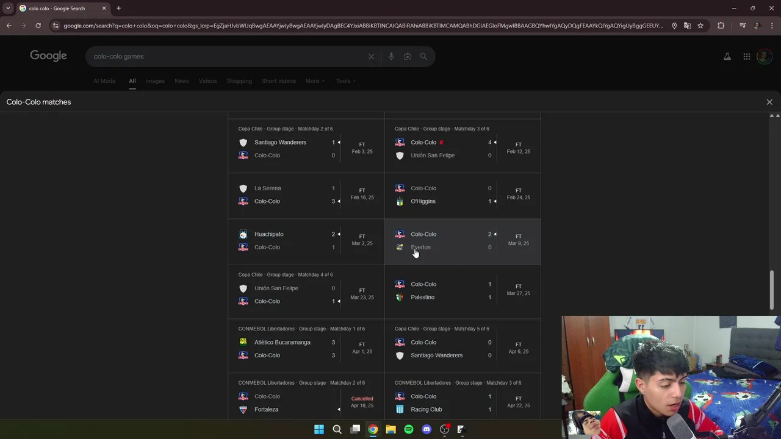Click the O'Higgins team crest
Image resolution: width=781 pixels, height=439 pixels.
[x=400, y=201]
